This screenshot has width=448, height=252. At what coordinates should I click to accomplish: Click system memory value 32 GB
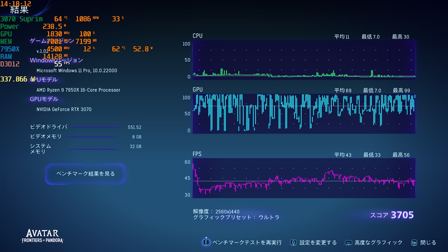click(x=136, y=147)
